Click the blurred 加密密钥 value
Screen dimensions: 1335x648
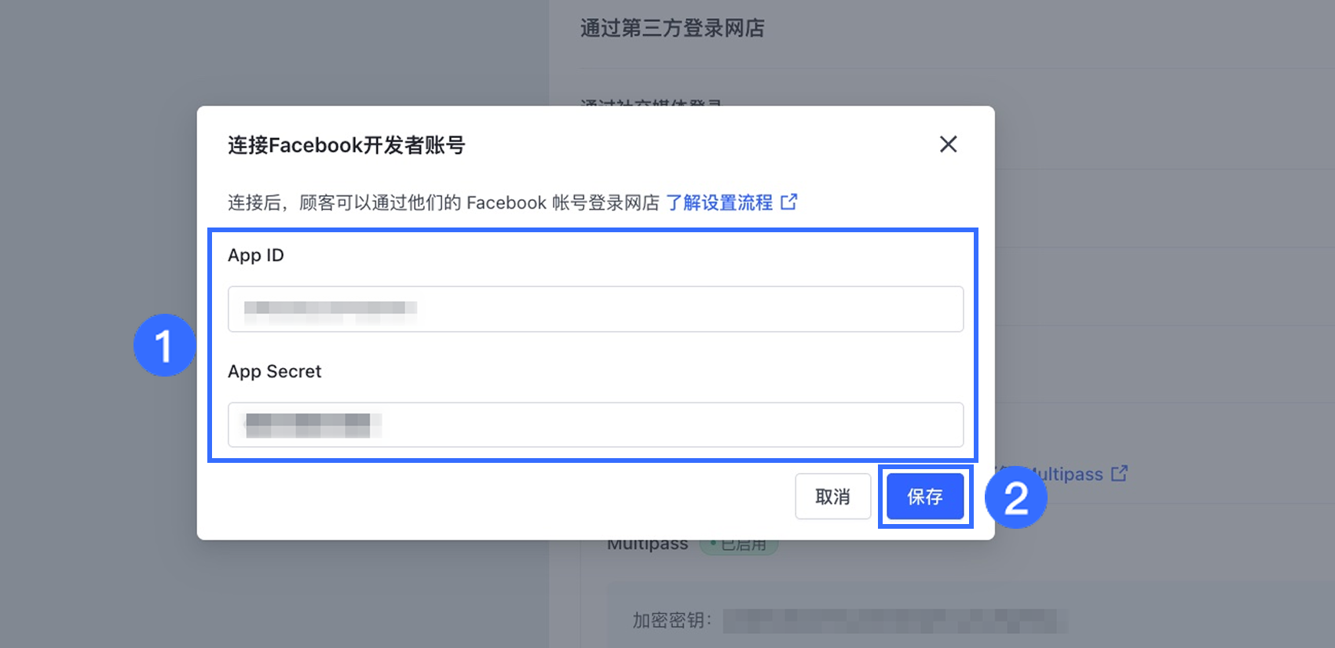pyautogui.click(x=895, y=621)
